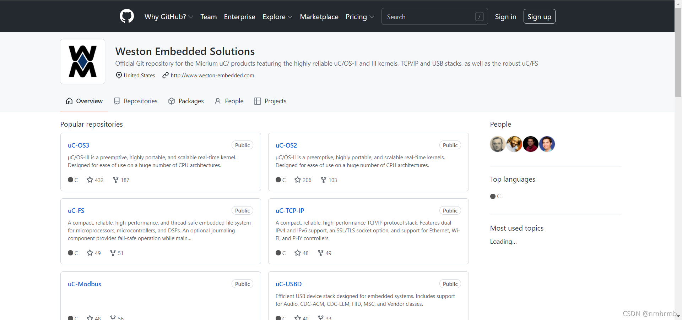Open the uC-FS repository link
The width and height of the screenshot is (682, 320).
(76, 210)
